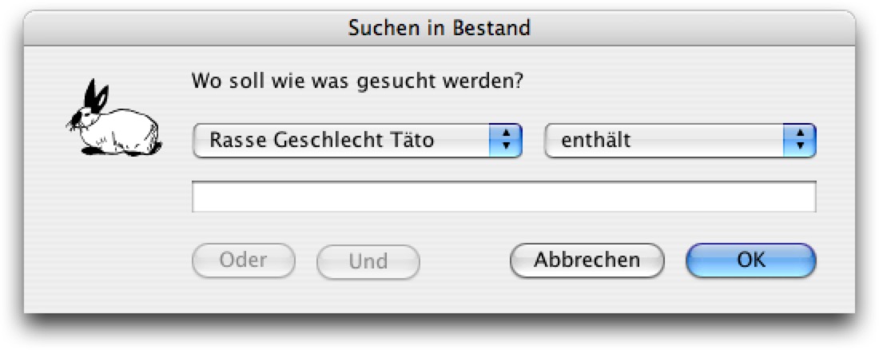Confirm the search with OK
Viewport: 879px width, 350px height.
(751, 261)
